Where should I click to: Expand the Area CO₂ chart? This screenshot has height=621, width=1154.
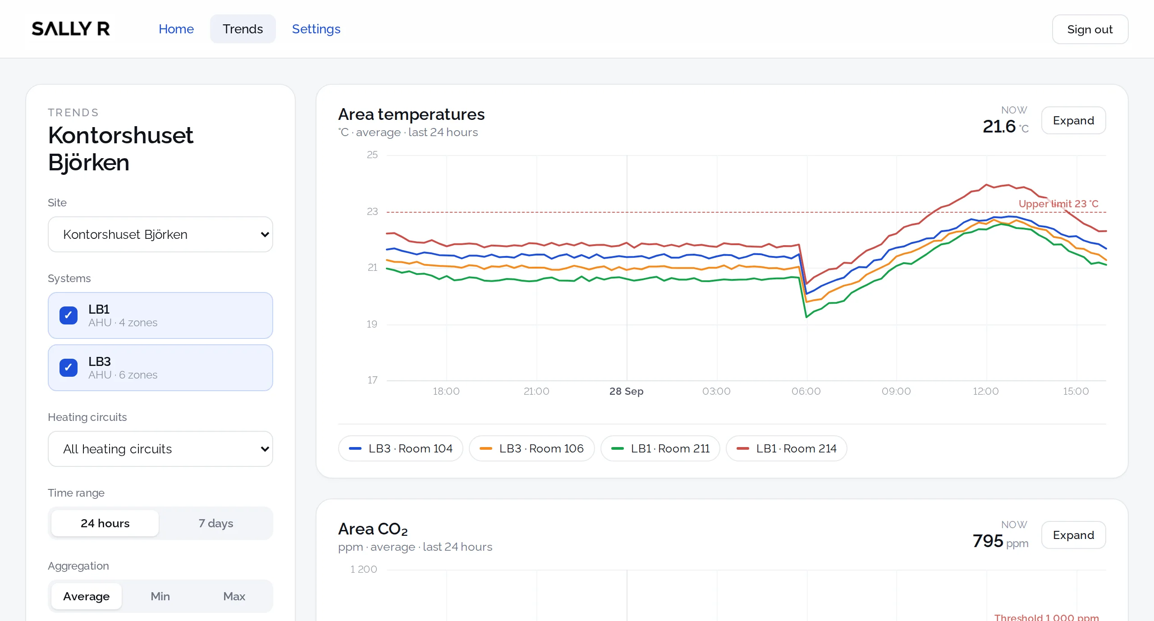point(1073,535)
